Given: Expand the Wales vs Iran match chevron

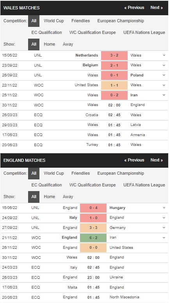Looking at the screenshot, I should click(164, 95).
